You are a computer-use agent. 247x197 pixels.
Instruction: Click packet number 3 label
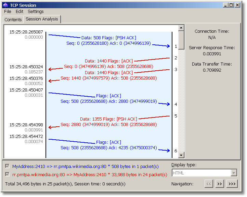coord(176,70)
